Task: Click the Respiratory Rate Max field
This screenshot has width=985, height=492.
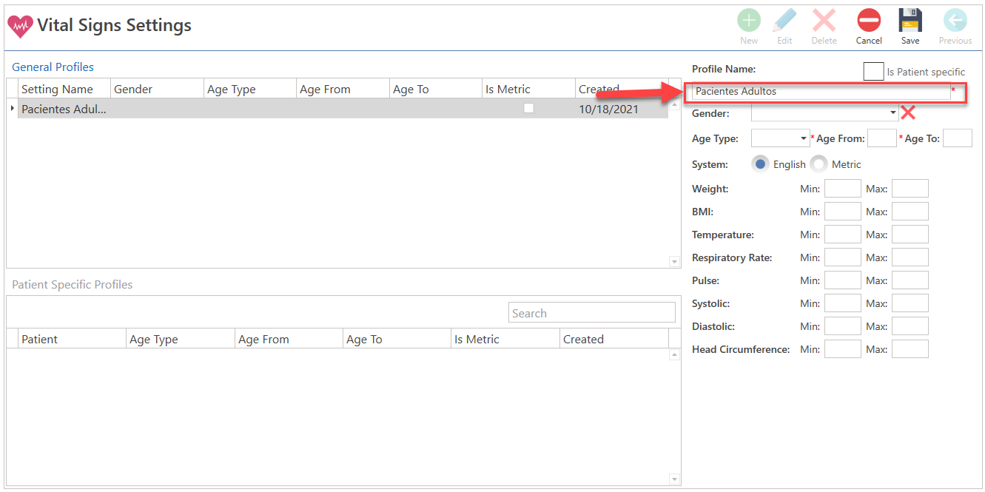Action: click(x=910, y=257)
